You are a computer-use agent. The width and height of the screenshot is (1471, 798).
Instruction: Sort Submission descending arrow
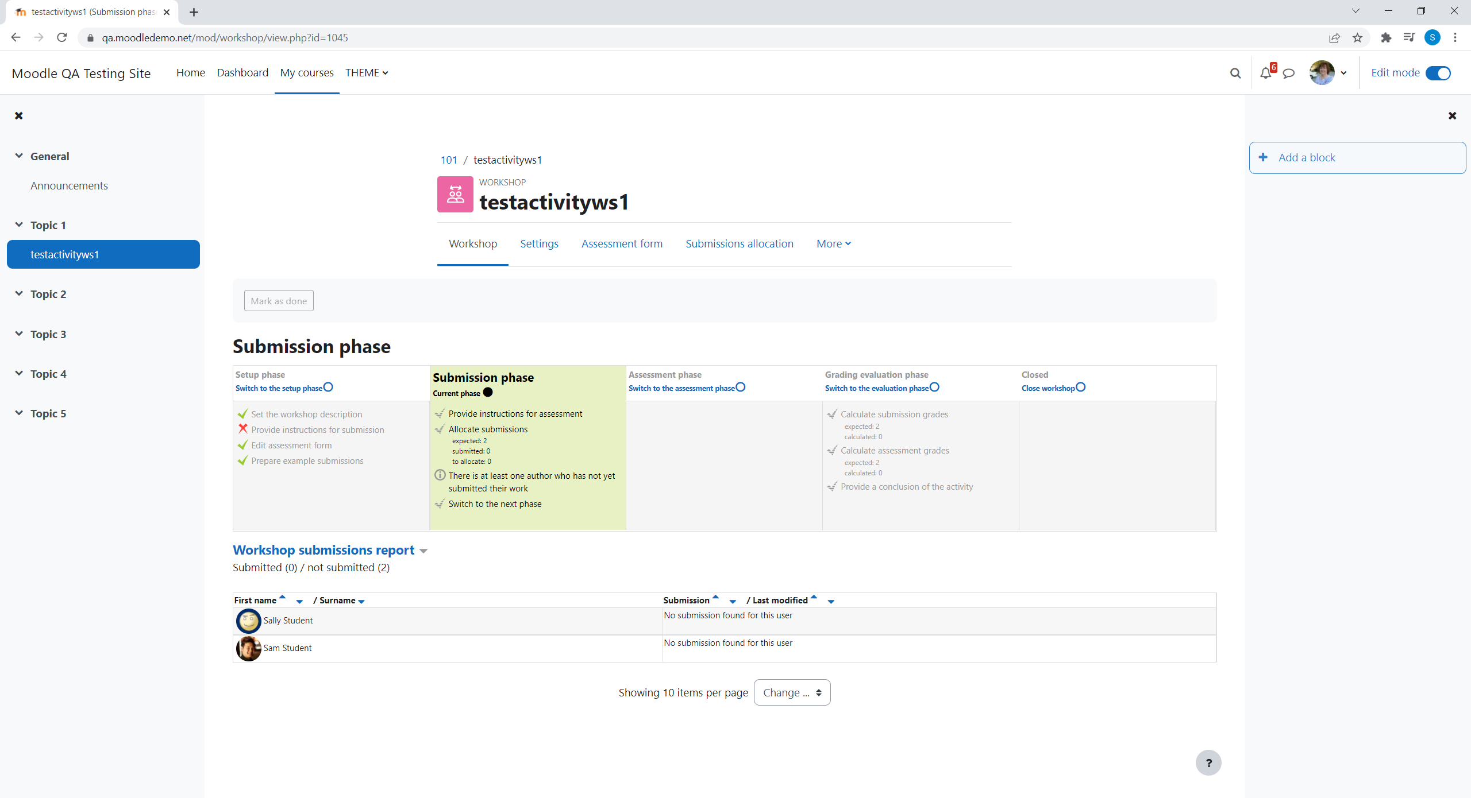pos(733,602)
